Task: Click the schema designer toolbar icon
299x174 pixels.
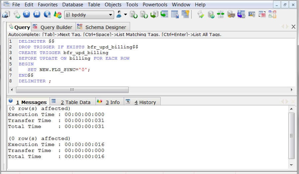Action: coord(272,15)
